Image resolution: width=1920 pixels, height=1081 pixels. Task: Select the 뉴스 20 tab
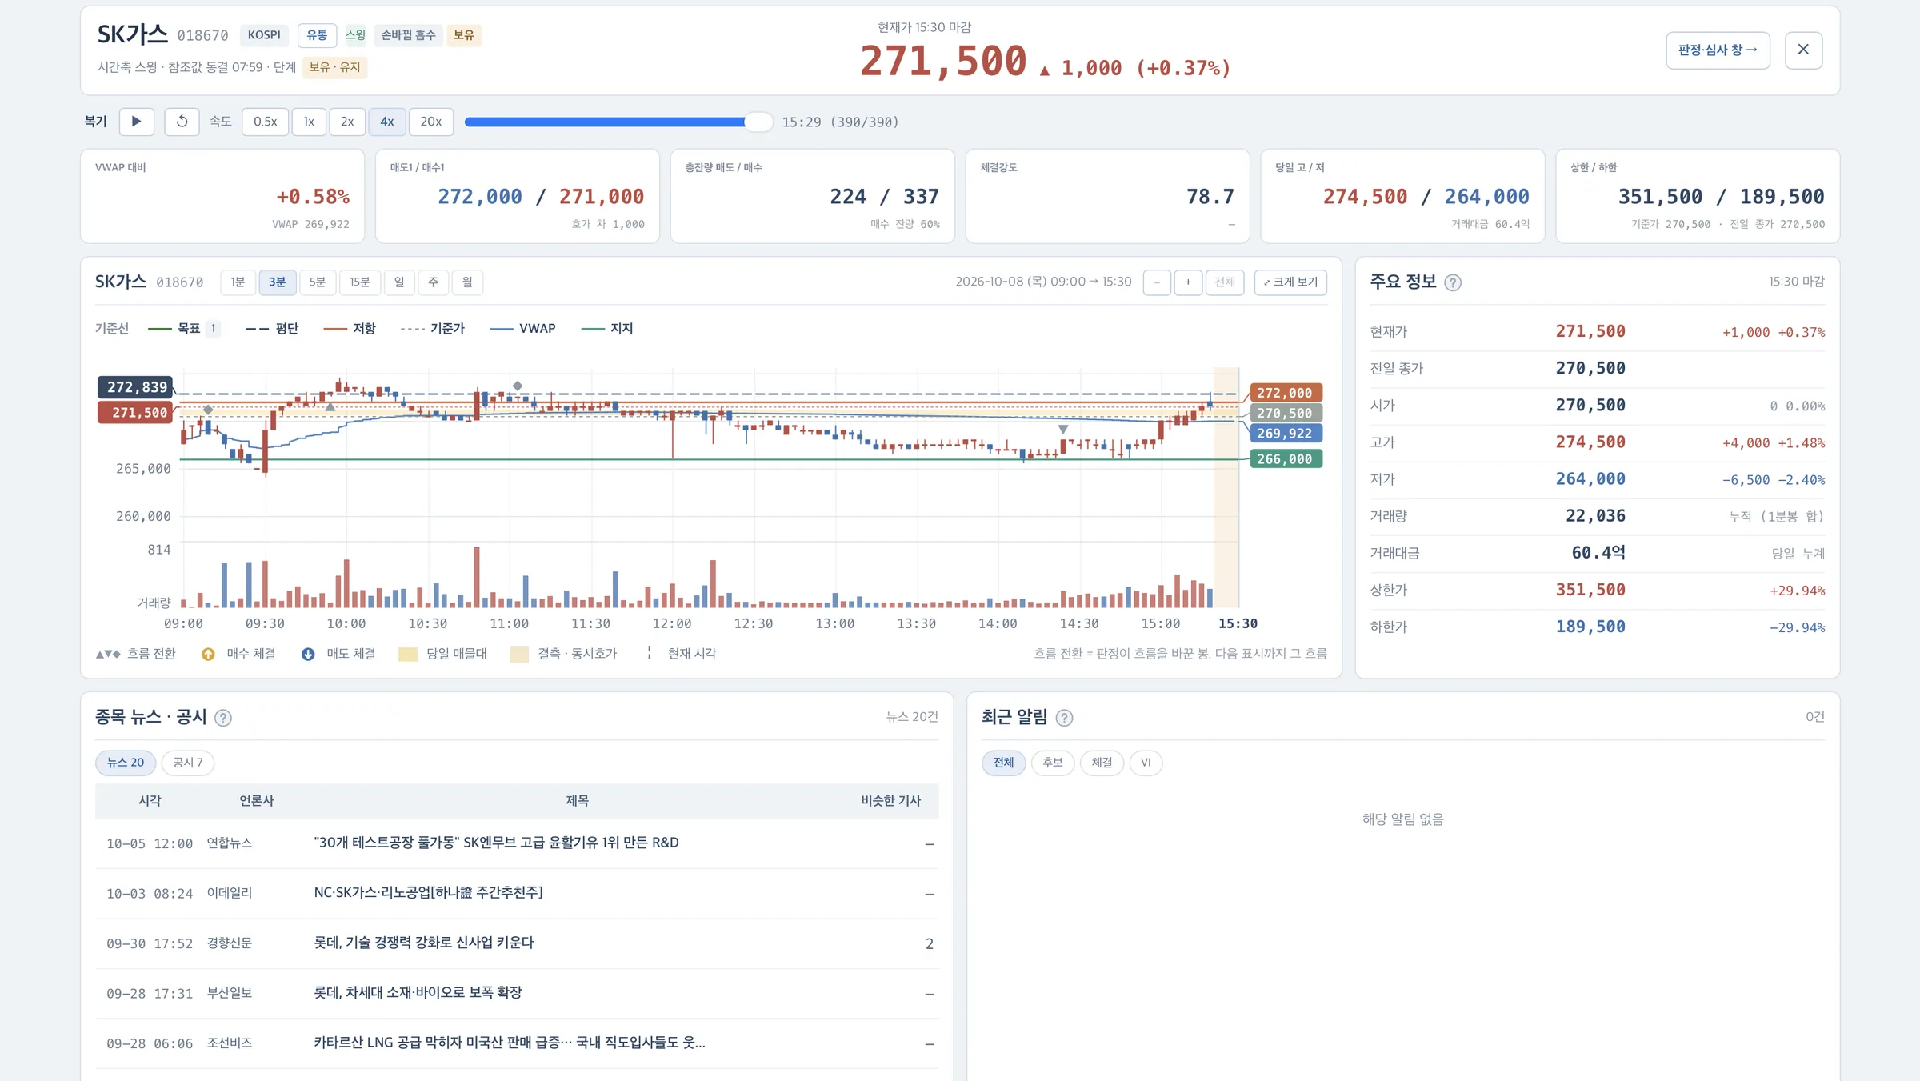click(x=126, y=763)
